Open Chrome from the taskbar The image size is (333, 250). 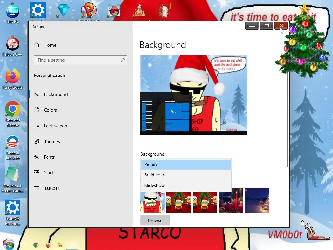36,245
